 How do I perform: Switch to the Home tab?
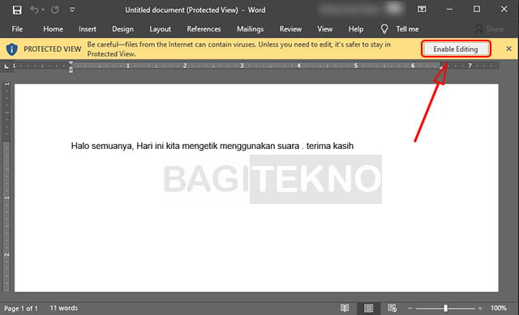coord(53,29)
